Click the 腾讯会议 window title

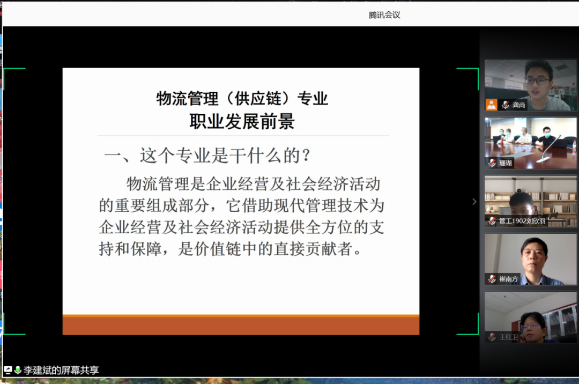pos(384,15)
